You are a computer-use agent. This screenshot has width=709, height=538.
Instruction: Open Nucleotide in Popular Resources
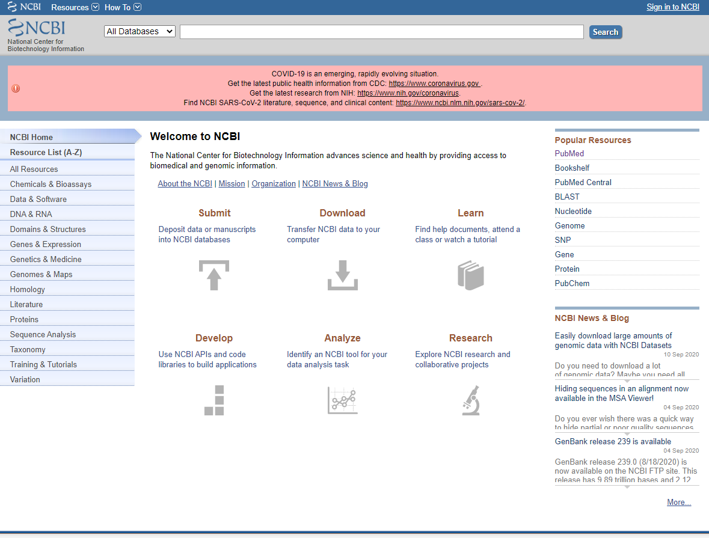point(573,212)
